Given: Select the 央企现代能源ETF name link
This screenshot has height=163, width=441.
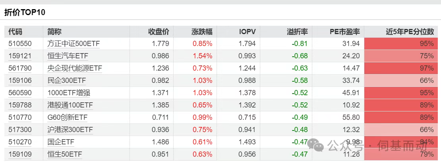Looking at the screenshot, I should [75, 68].
